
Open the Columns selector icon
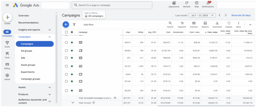[x=194, y=23]
